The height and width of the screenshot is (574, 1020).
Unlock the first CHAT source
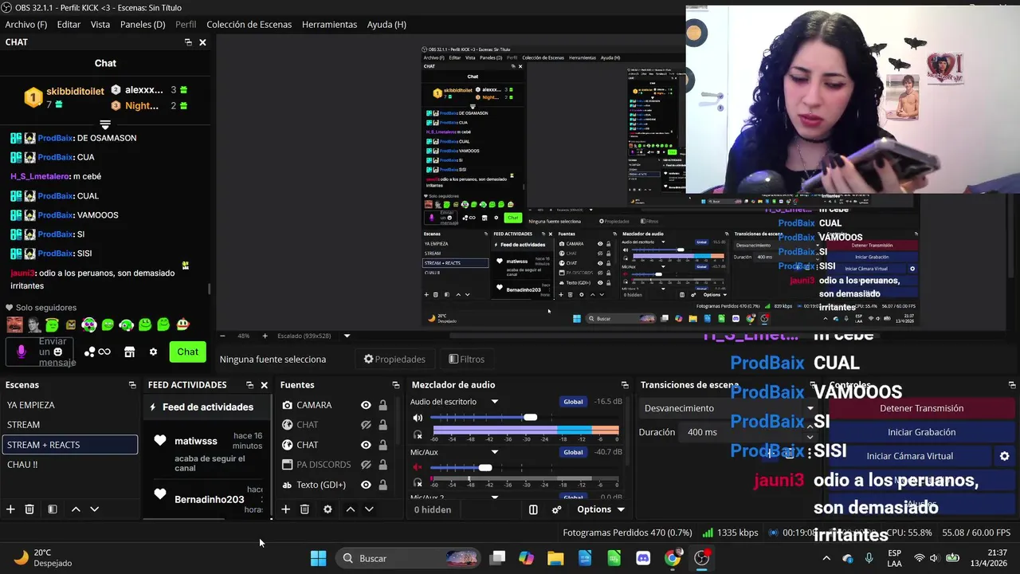tap(382, 425)
